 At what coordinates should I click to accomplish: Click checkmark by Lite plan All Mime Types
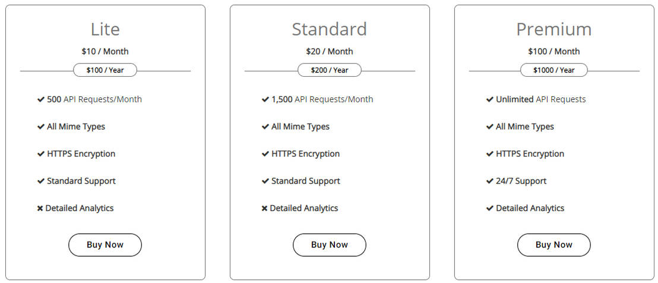(41, 127)
